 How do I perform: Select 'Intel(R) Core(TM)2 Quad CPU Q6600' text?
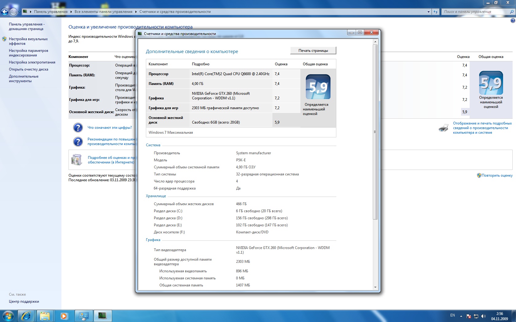pos(231,74)
